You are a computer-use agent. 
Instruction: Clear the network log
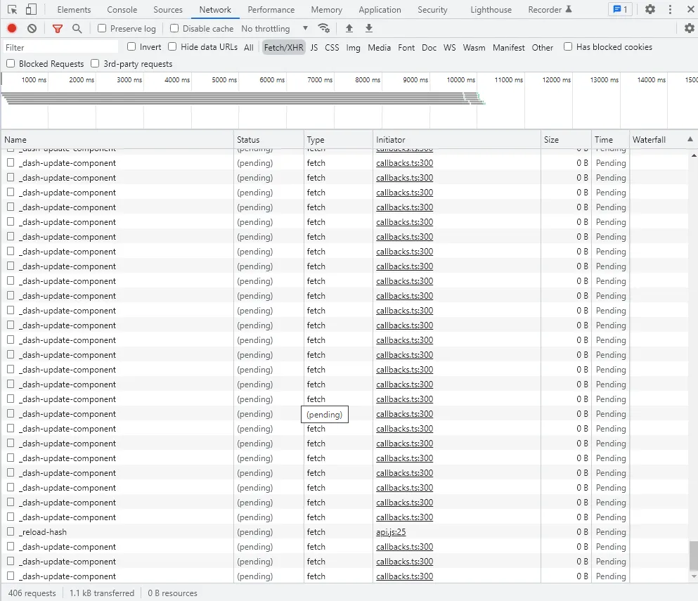click(x=32, y=29)
